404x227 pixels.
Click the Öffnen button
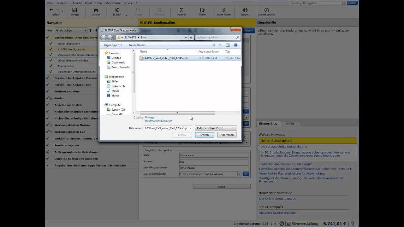click(204, 135)
